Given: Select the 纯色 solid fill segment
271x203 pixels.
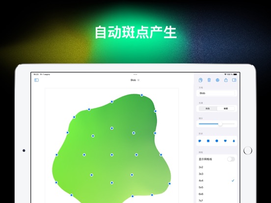Looking at the screenshot, I should tap(208, 108).
